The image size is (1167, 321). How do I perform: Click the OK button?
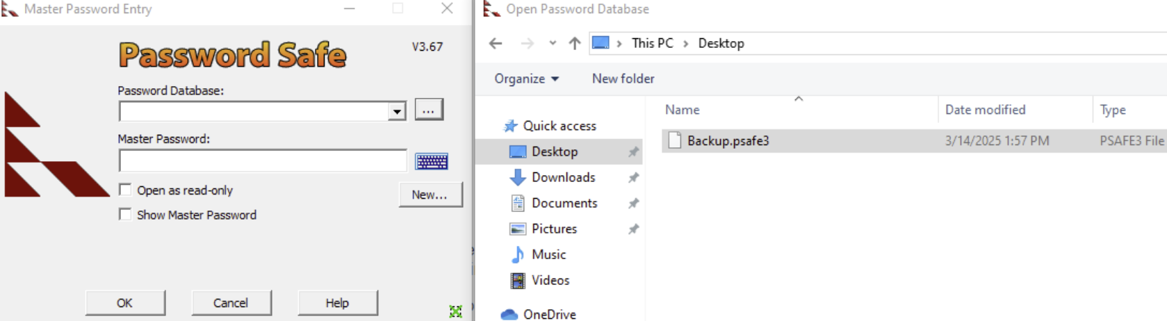click(x=125, y=303)
